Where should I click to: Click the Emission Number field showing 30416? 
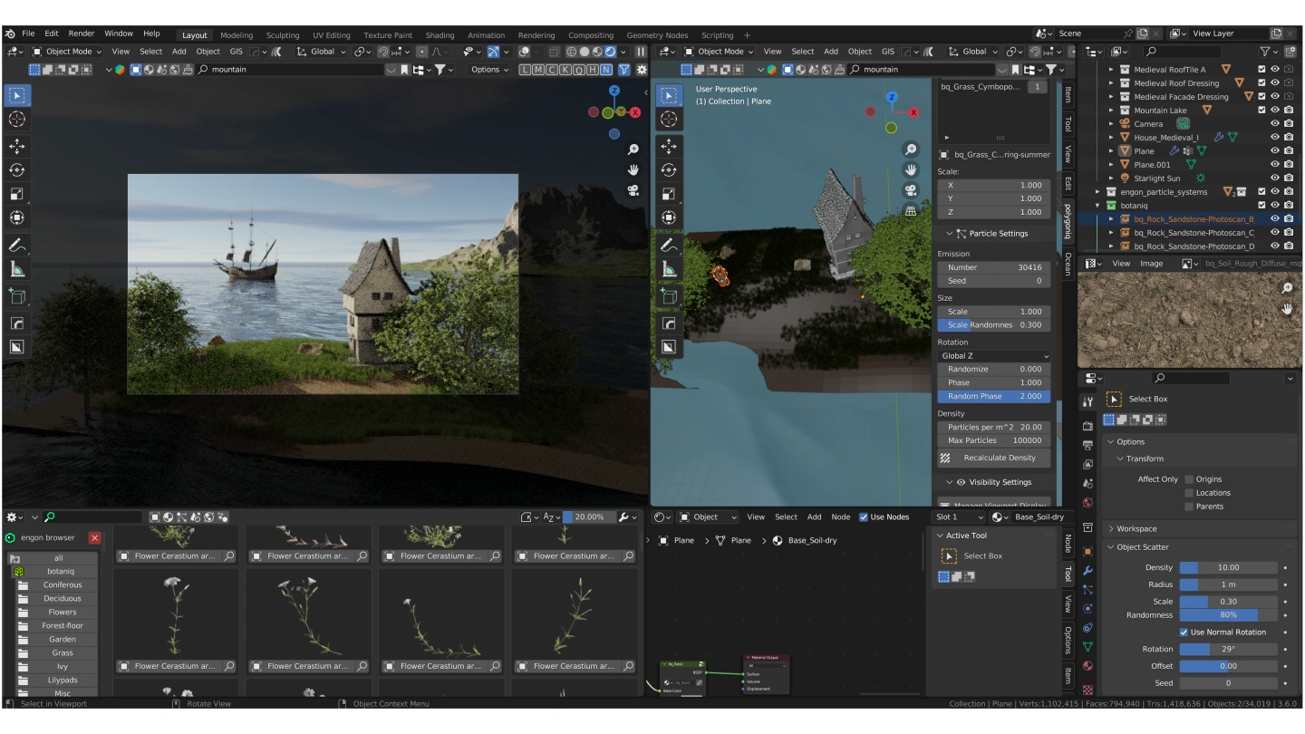click(994, 267)
